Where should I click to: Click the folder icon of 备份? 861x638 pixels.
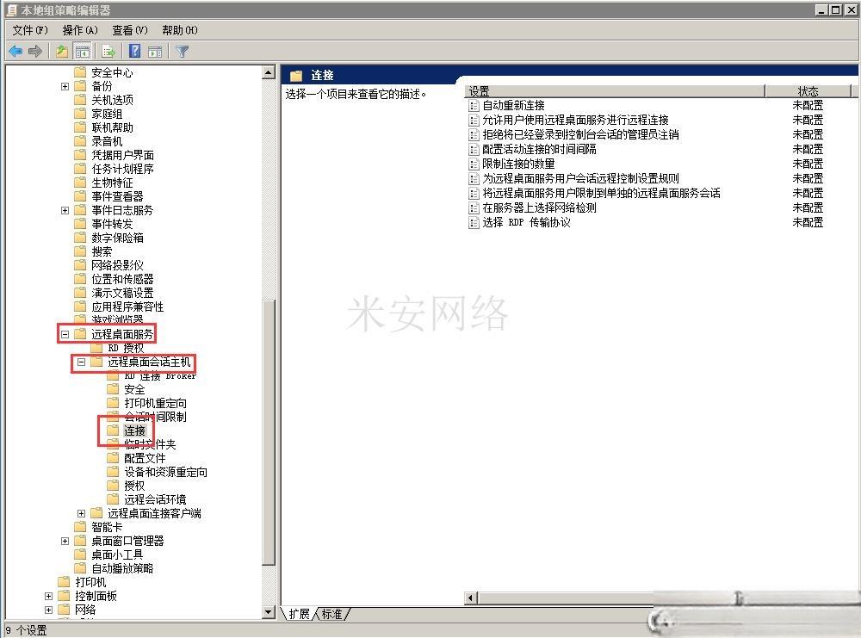pos(80,86)
